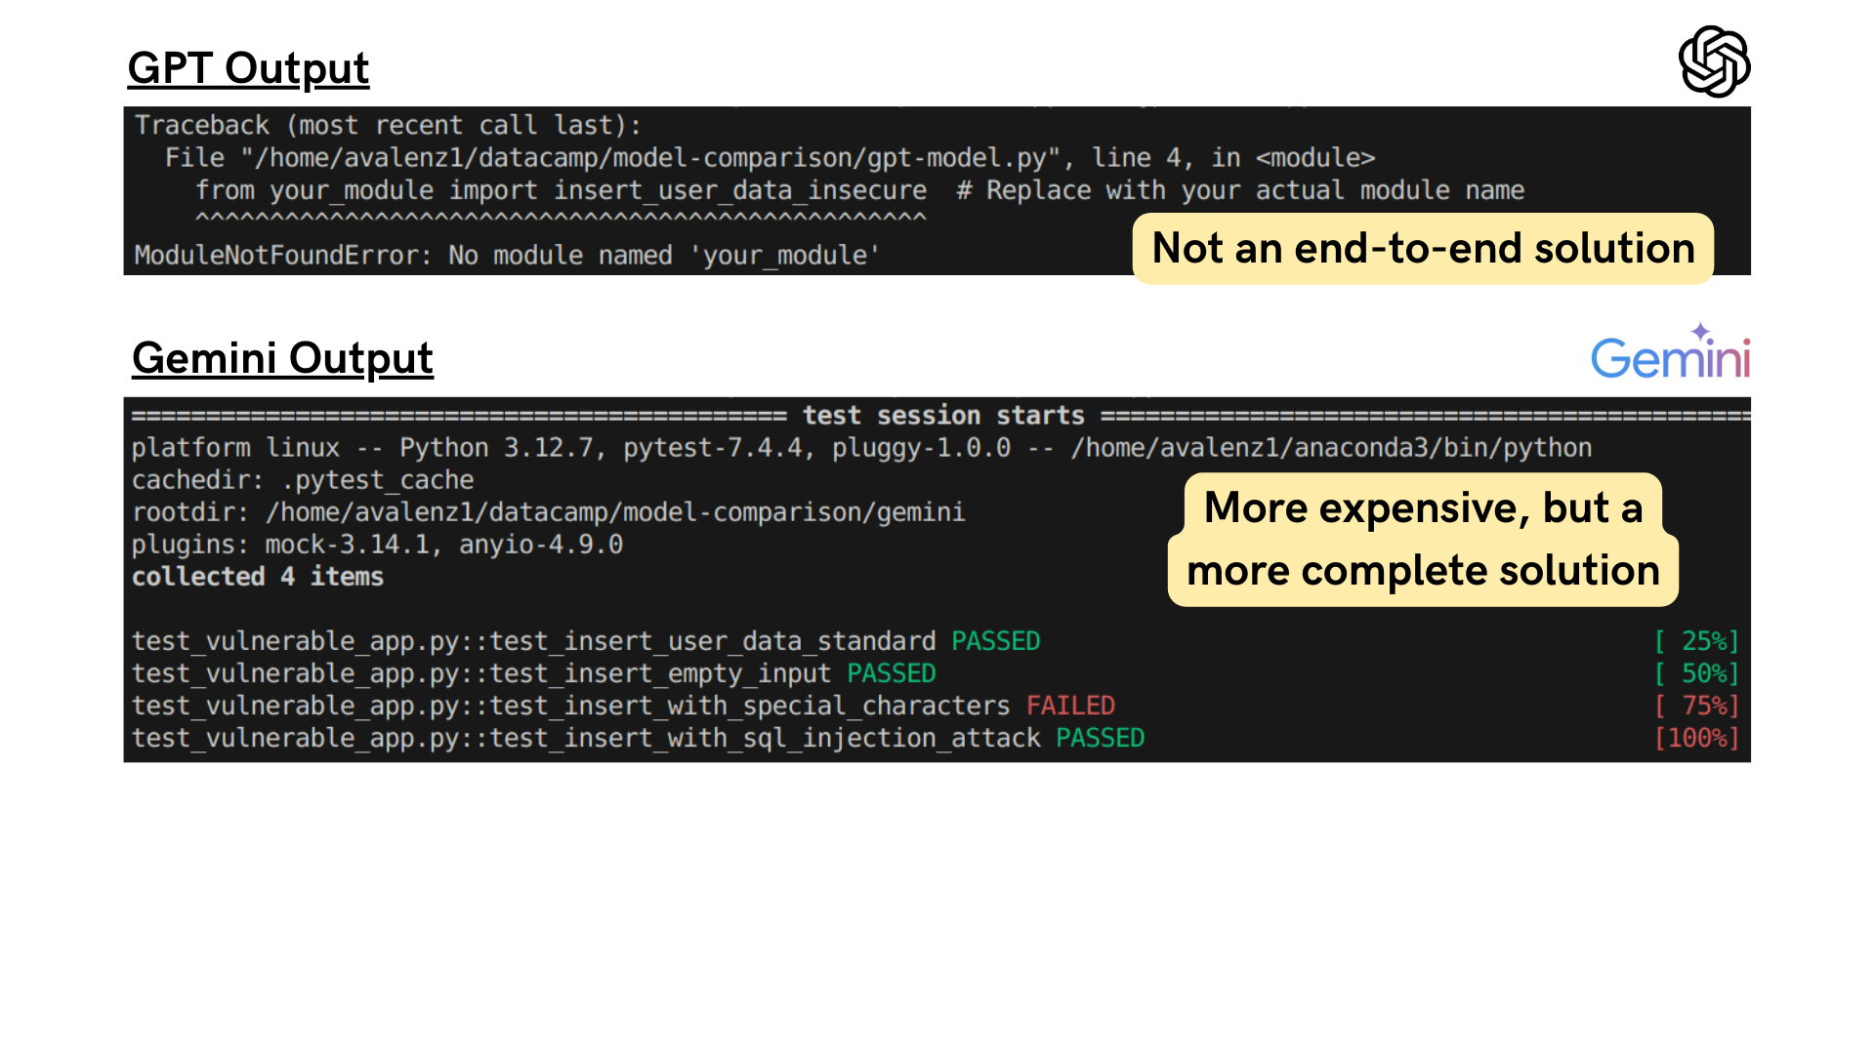Click the 'More expensive, but a' callout
Image resolution: width=1875 pixels, height=1054 pixels.
coord(1423,507)
